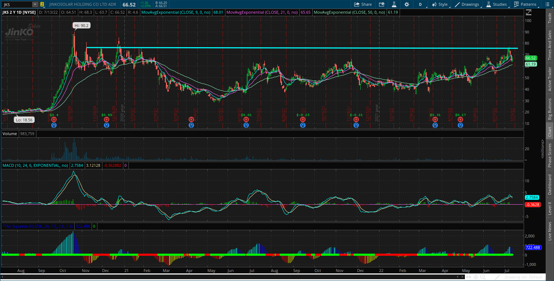Open the chart settings gear icon

click(x=407, y=4)
